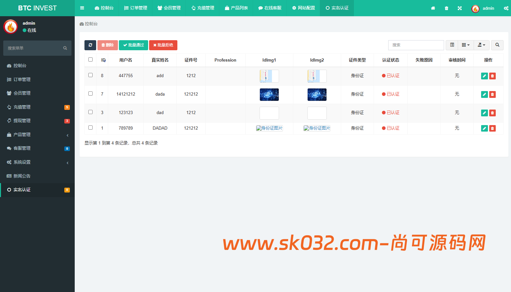Expand 系统设置 submenu in sidebar

click(37, 162)
